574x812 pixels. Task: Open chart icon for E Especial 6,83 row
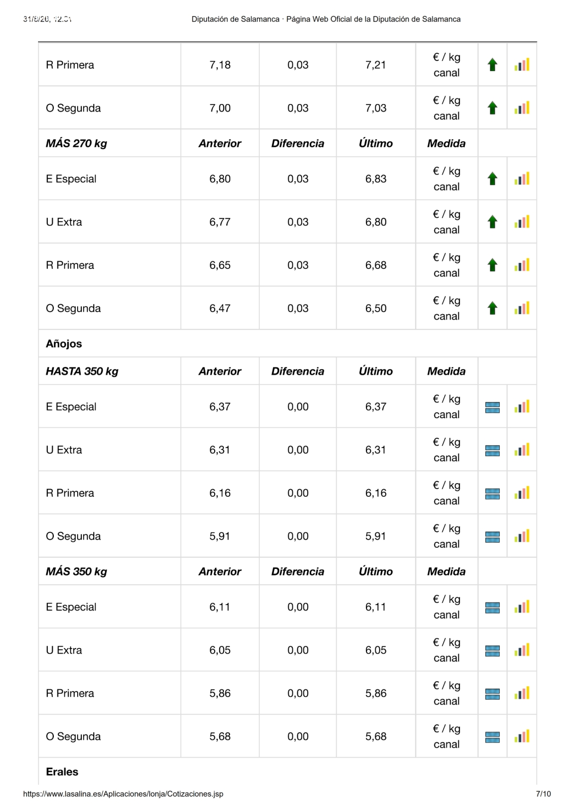click(522, 179)
